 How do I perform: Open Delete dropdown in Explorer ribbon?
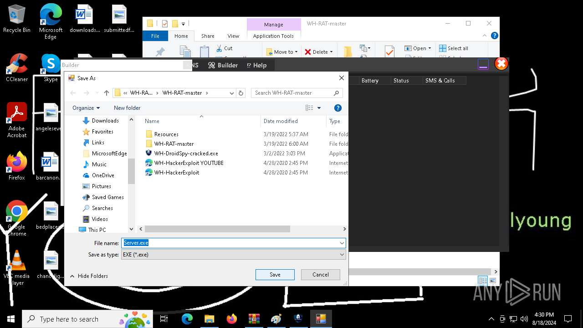(x=319, y=52)
